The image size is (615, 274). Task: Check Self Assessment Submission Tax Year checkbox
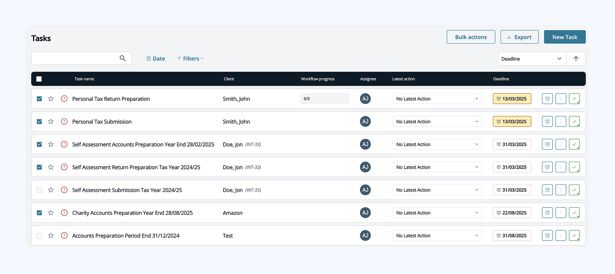[x=39, y=190]
